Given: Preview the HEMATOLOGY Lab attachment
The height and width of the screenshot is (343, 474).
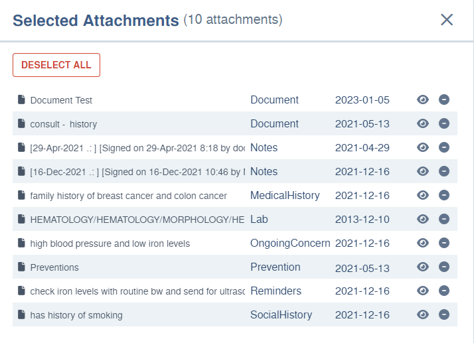Looking at the screenshot, I should [423, 219].
